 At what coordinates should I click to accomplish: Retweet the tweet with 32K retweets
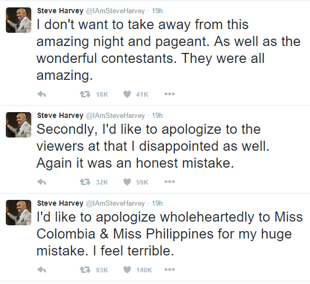click(x=85, y=182)
